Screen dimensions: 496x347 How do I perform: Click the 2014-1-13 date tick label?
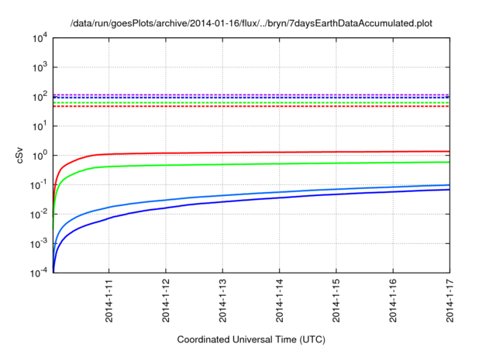click(x=222, y=301)
